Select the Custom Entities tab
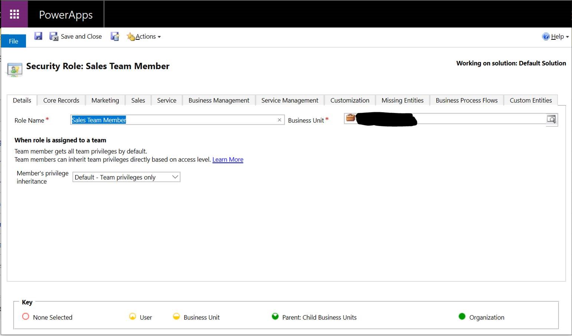The height and width of the screenshot is (336, 572). click(x=530, y=100)
